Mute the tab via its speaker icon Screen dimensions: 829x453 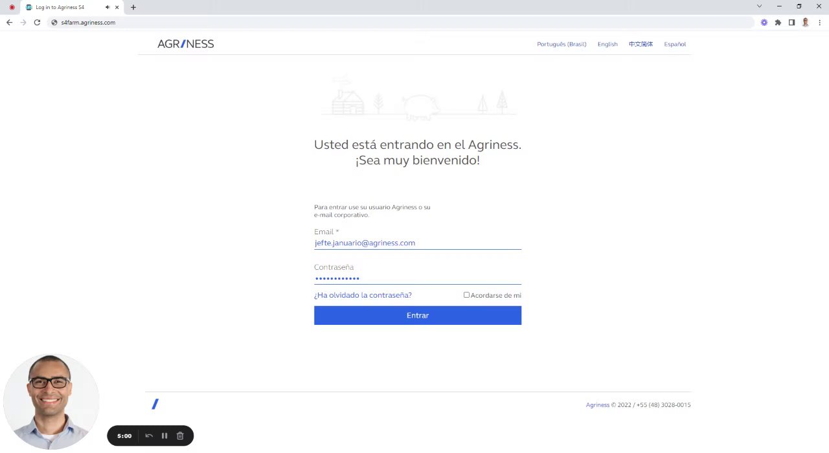click(108, 7)
